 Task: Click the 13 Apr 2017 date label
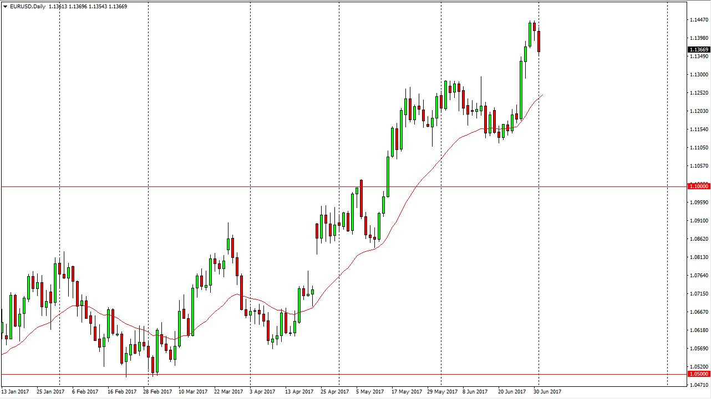click(299, 392)
